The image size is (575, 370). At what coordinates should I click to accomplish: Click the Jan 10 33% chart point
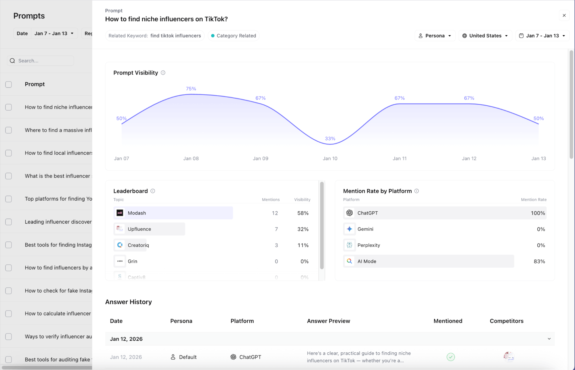click(x=330, y=144)
